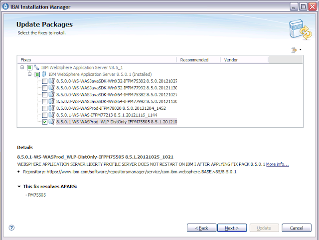The image size is (319, 240).
Task: Click the Fixes column header
Action: [97, 60]
